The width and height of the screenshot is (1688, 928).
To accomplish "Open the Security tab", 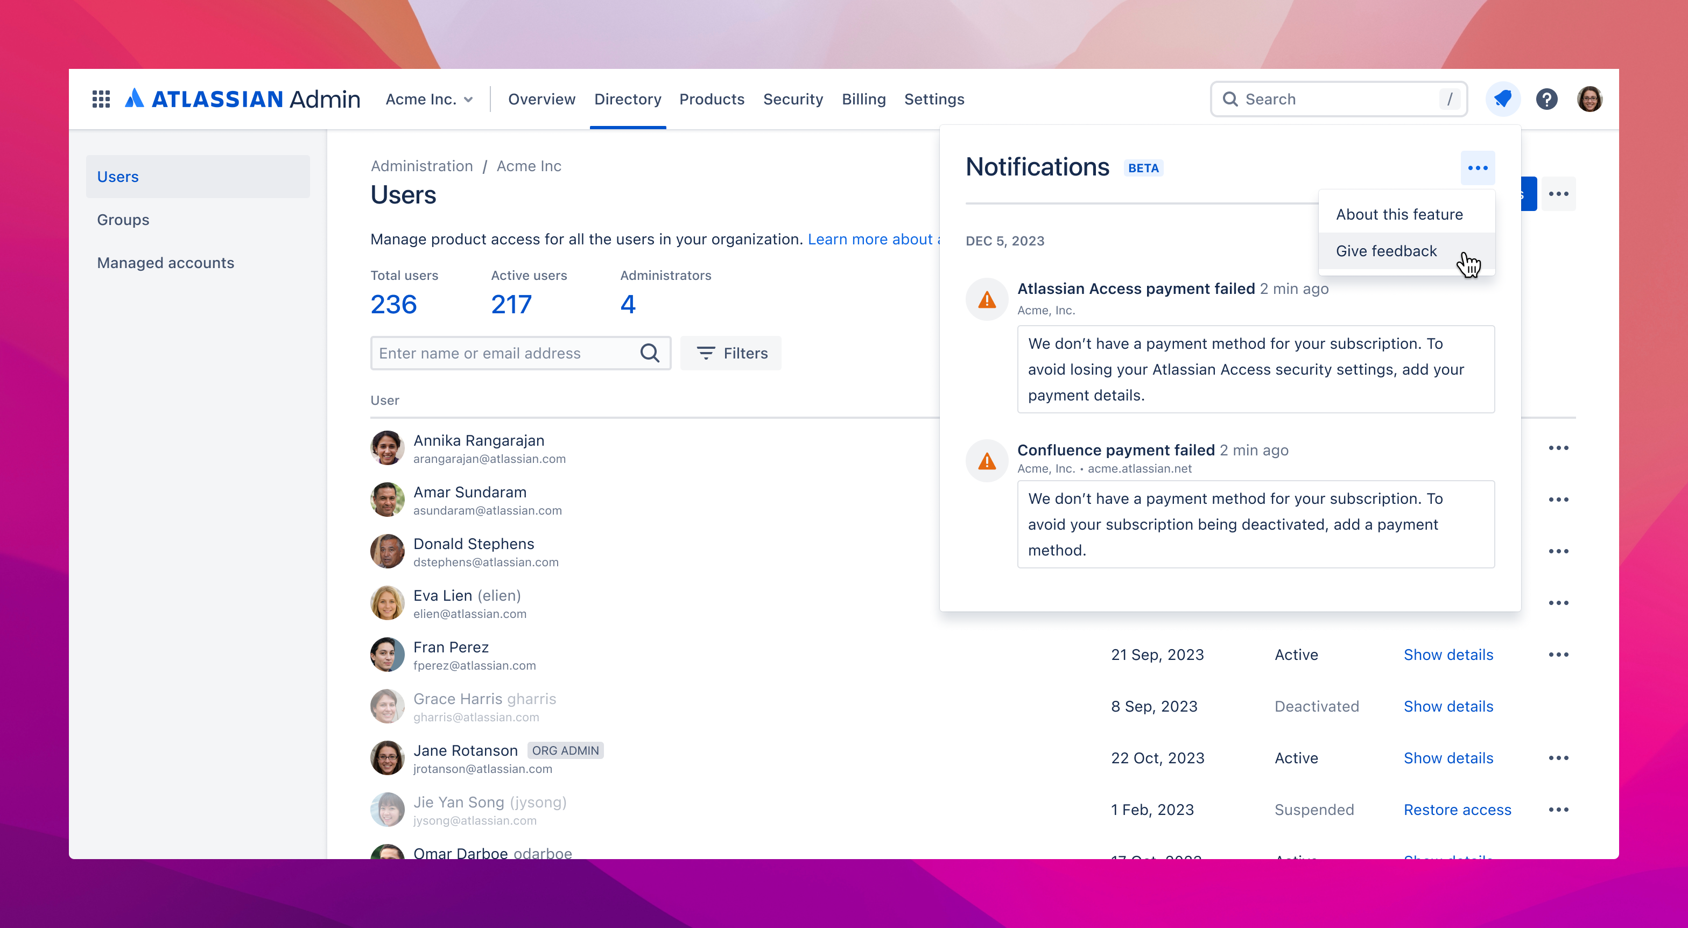I will (x=793, y=99).
